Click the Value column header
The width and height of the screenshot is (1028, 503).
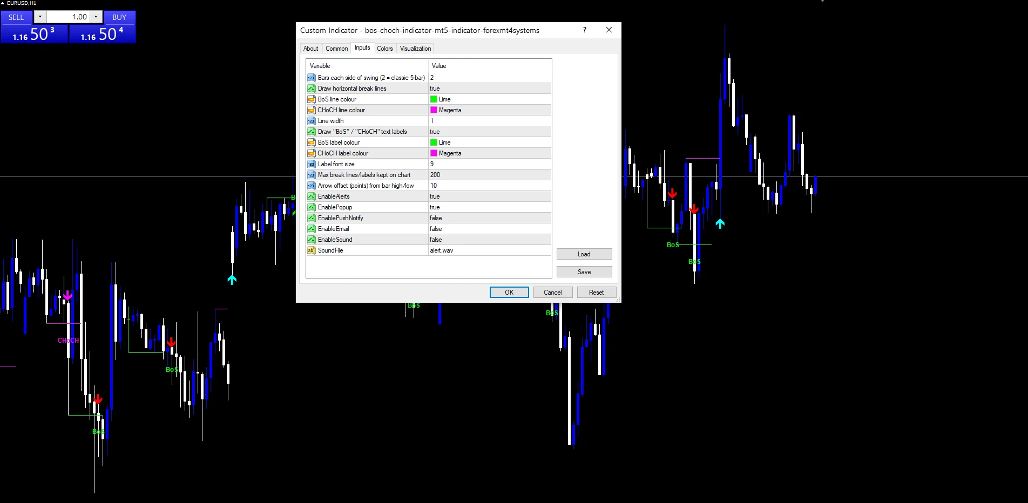pos(490,66)
